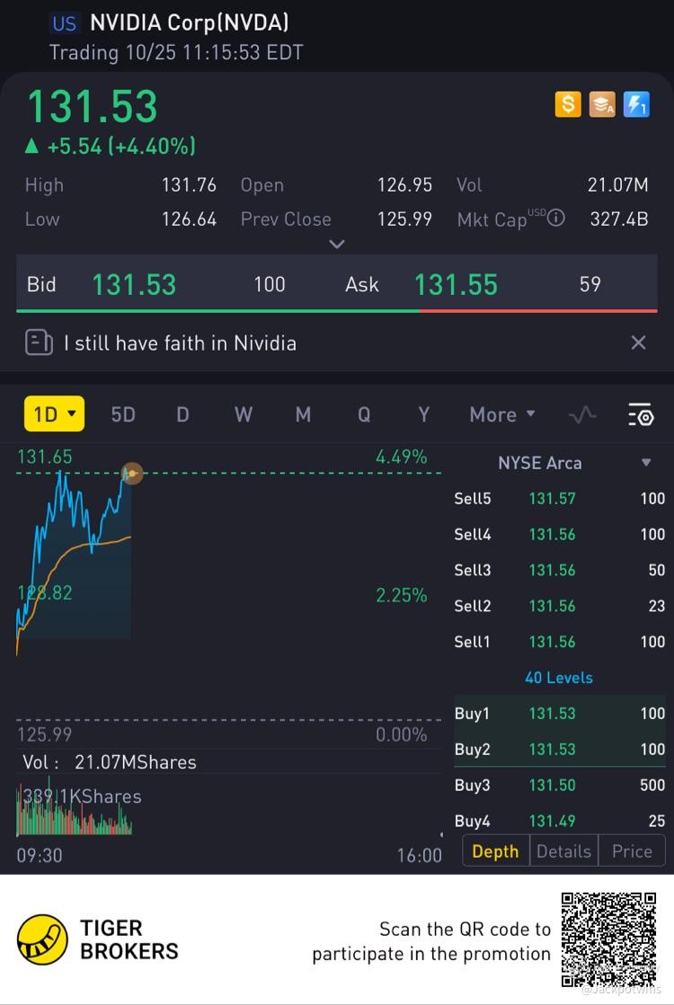Tap the orange dollar sign icon
Screen dimensions: 674x1005
pos(568,105)
